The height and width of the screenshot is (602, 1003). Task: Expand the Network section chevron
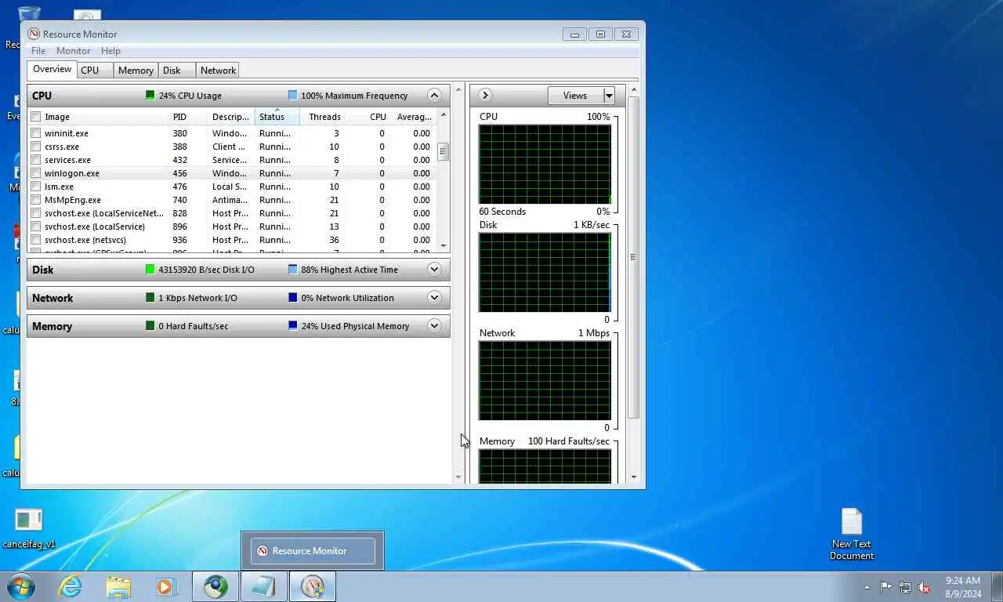point(434,298)
